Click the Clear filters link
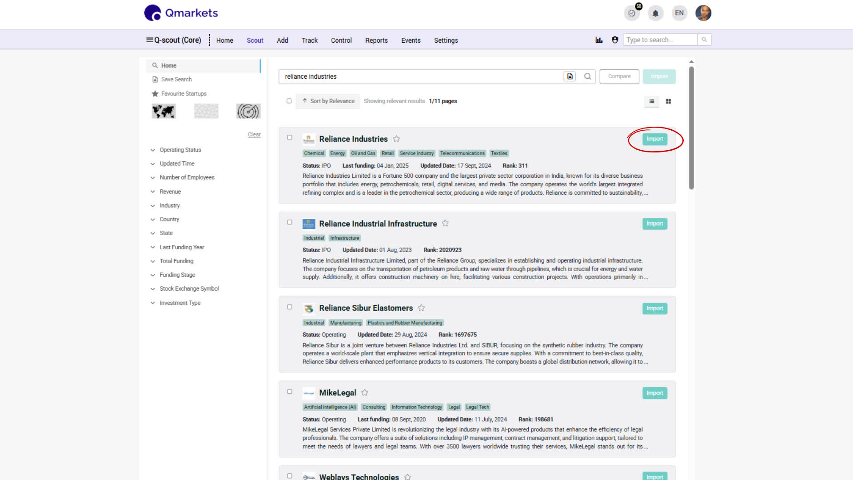The width and height of the screenshot is (853, 480). 254,134
